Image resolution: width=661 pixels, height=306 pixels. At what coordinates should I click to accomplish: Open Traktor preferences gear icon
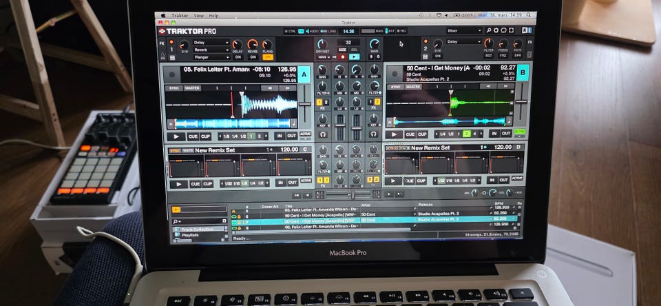[x=496, y=30]
